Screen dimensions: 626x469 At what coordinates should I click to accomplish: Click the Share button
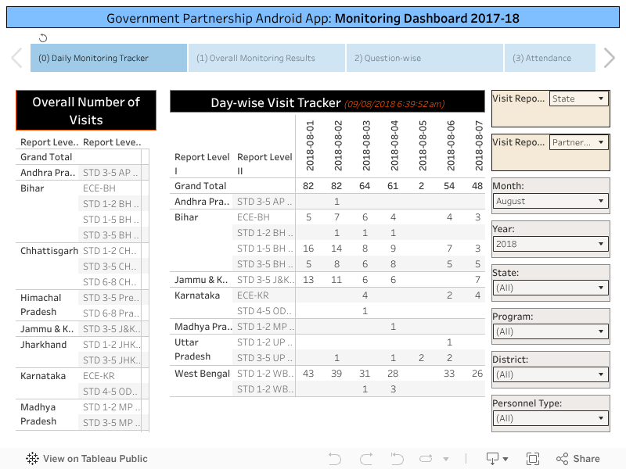pos(577,459)
